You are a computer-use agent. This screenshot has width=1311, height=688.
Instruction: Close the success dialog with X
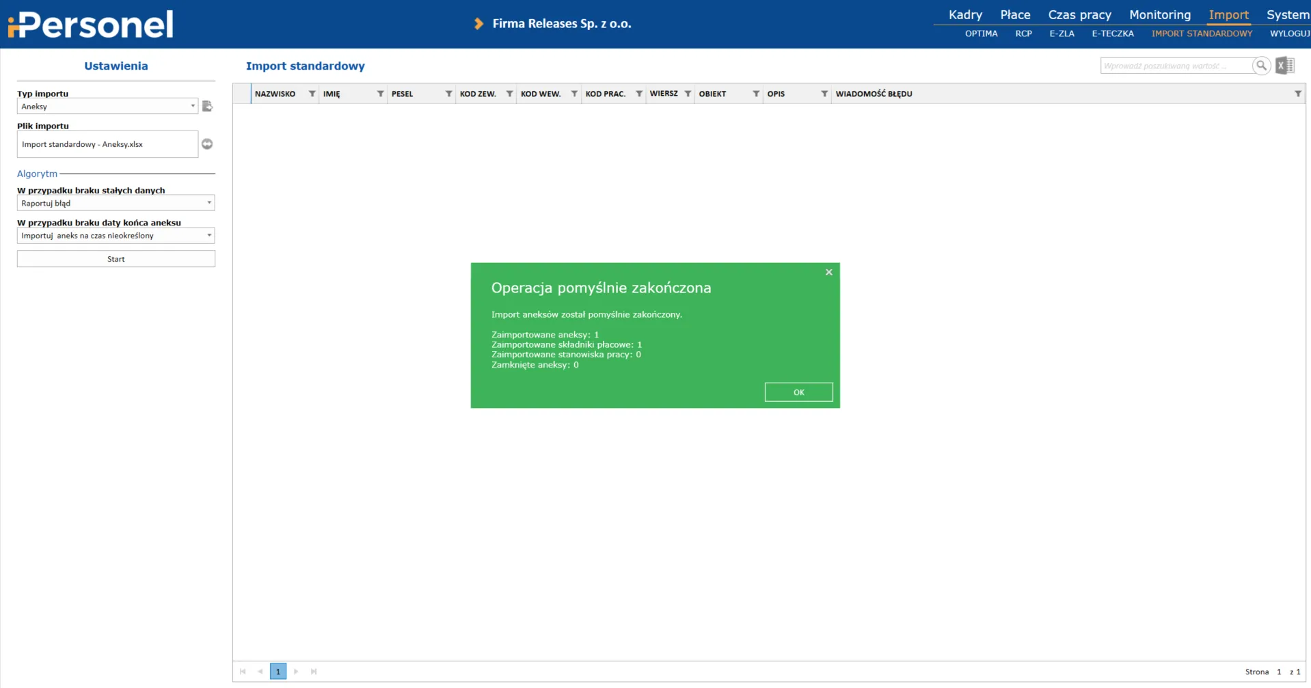[828, 273]
